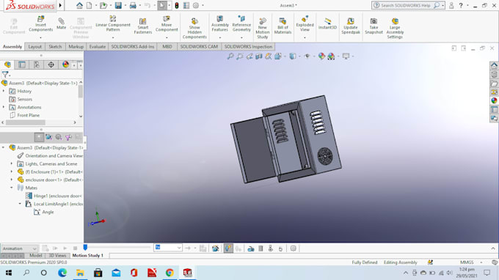Open SOLIDWORKS Add-Ins tab
The height and width of the screenshot is (280, 499).
132,47
